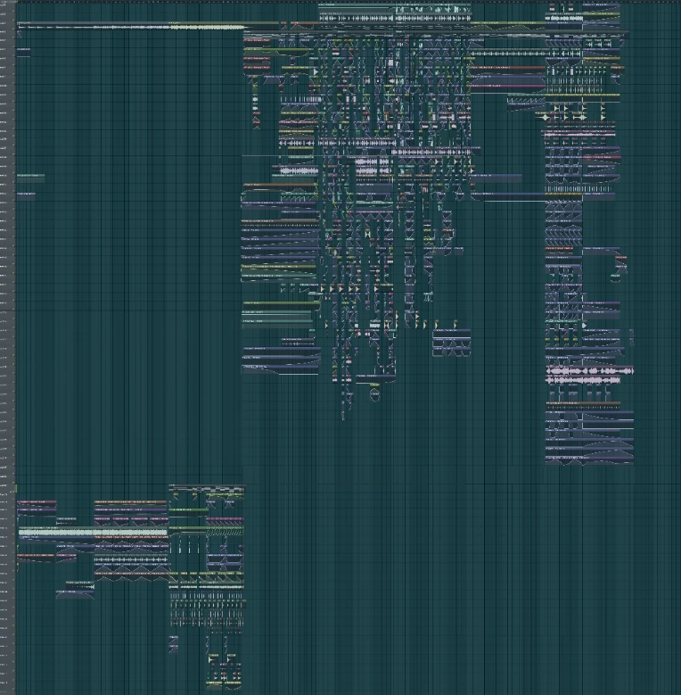Click the wide mint-colored waveform clip in the lower-left cluster
Image resolution: width=681 pixels, height=695 pixels.
click(x=93, y=533)
